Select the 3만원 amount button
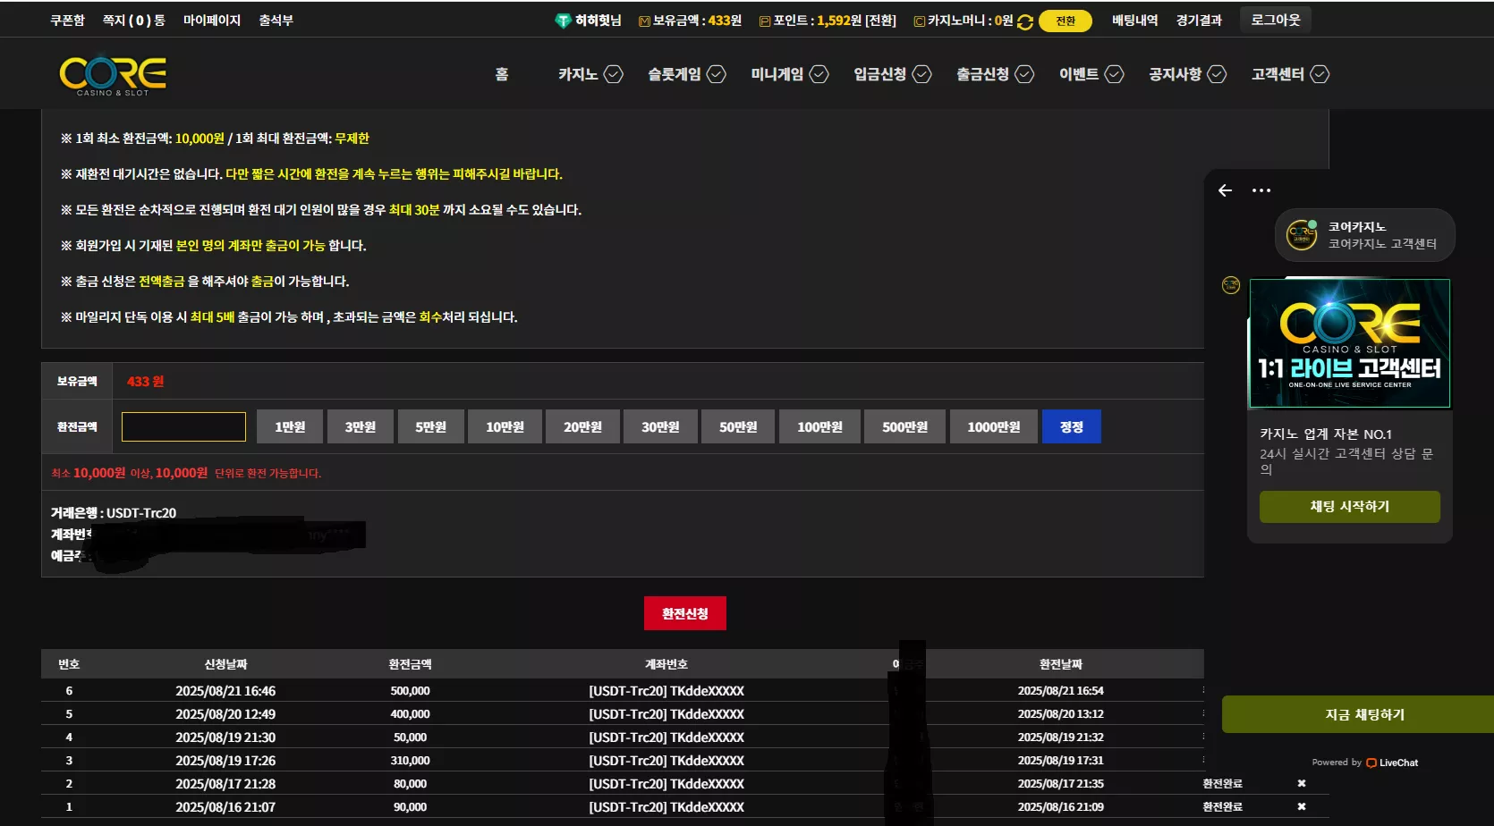The image size is (1494, 826). (361, 426)
